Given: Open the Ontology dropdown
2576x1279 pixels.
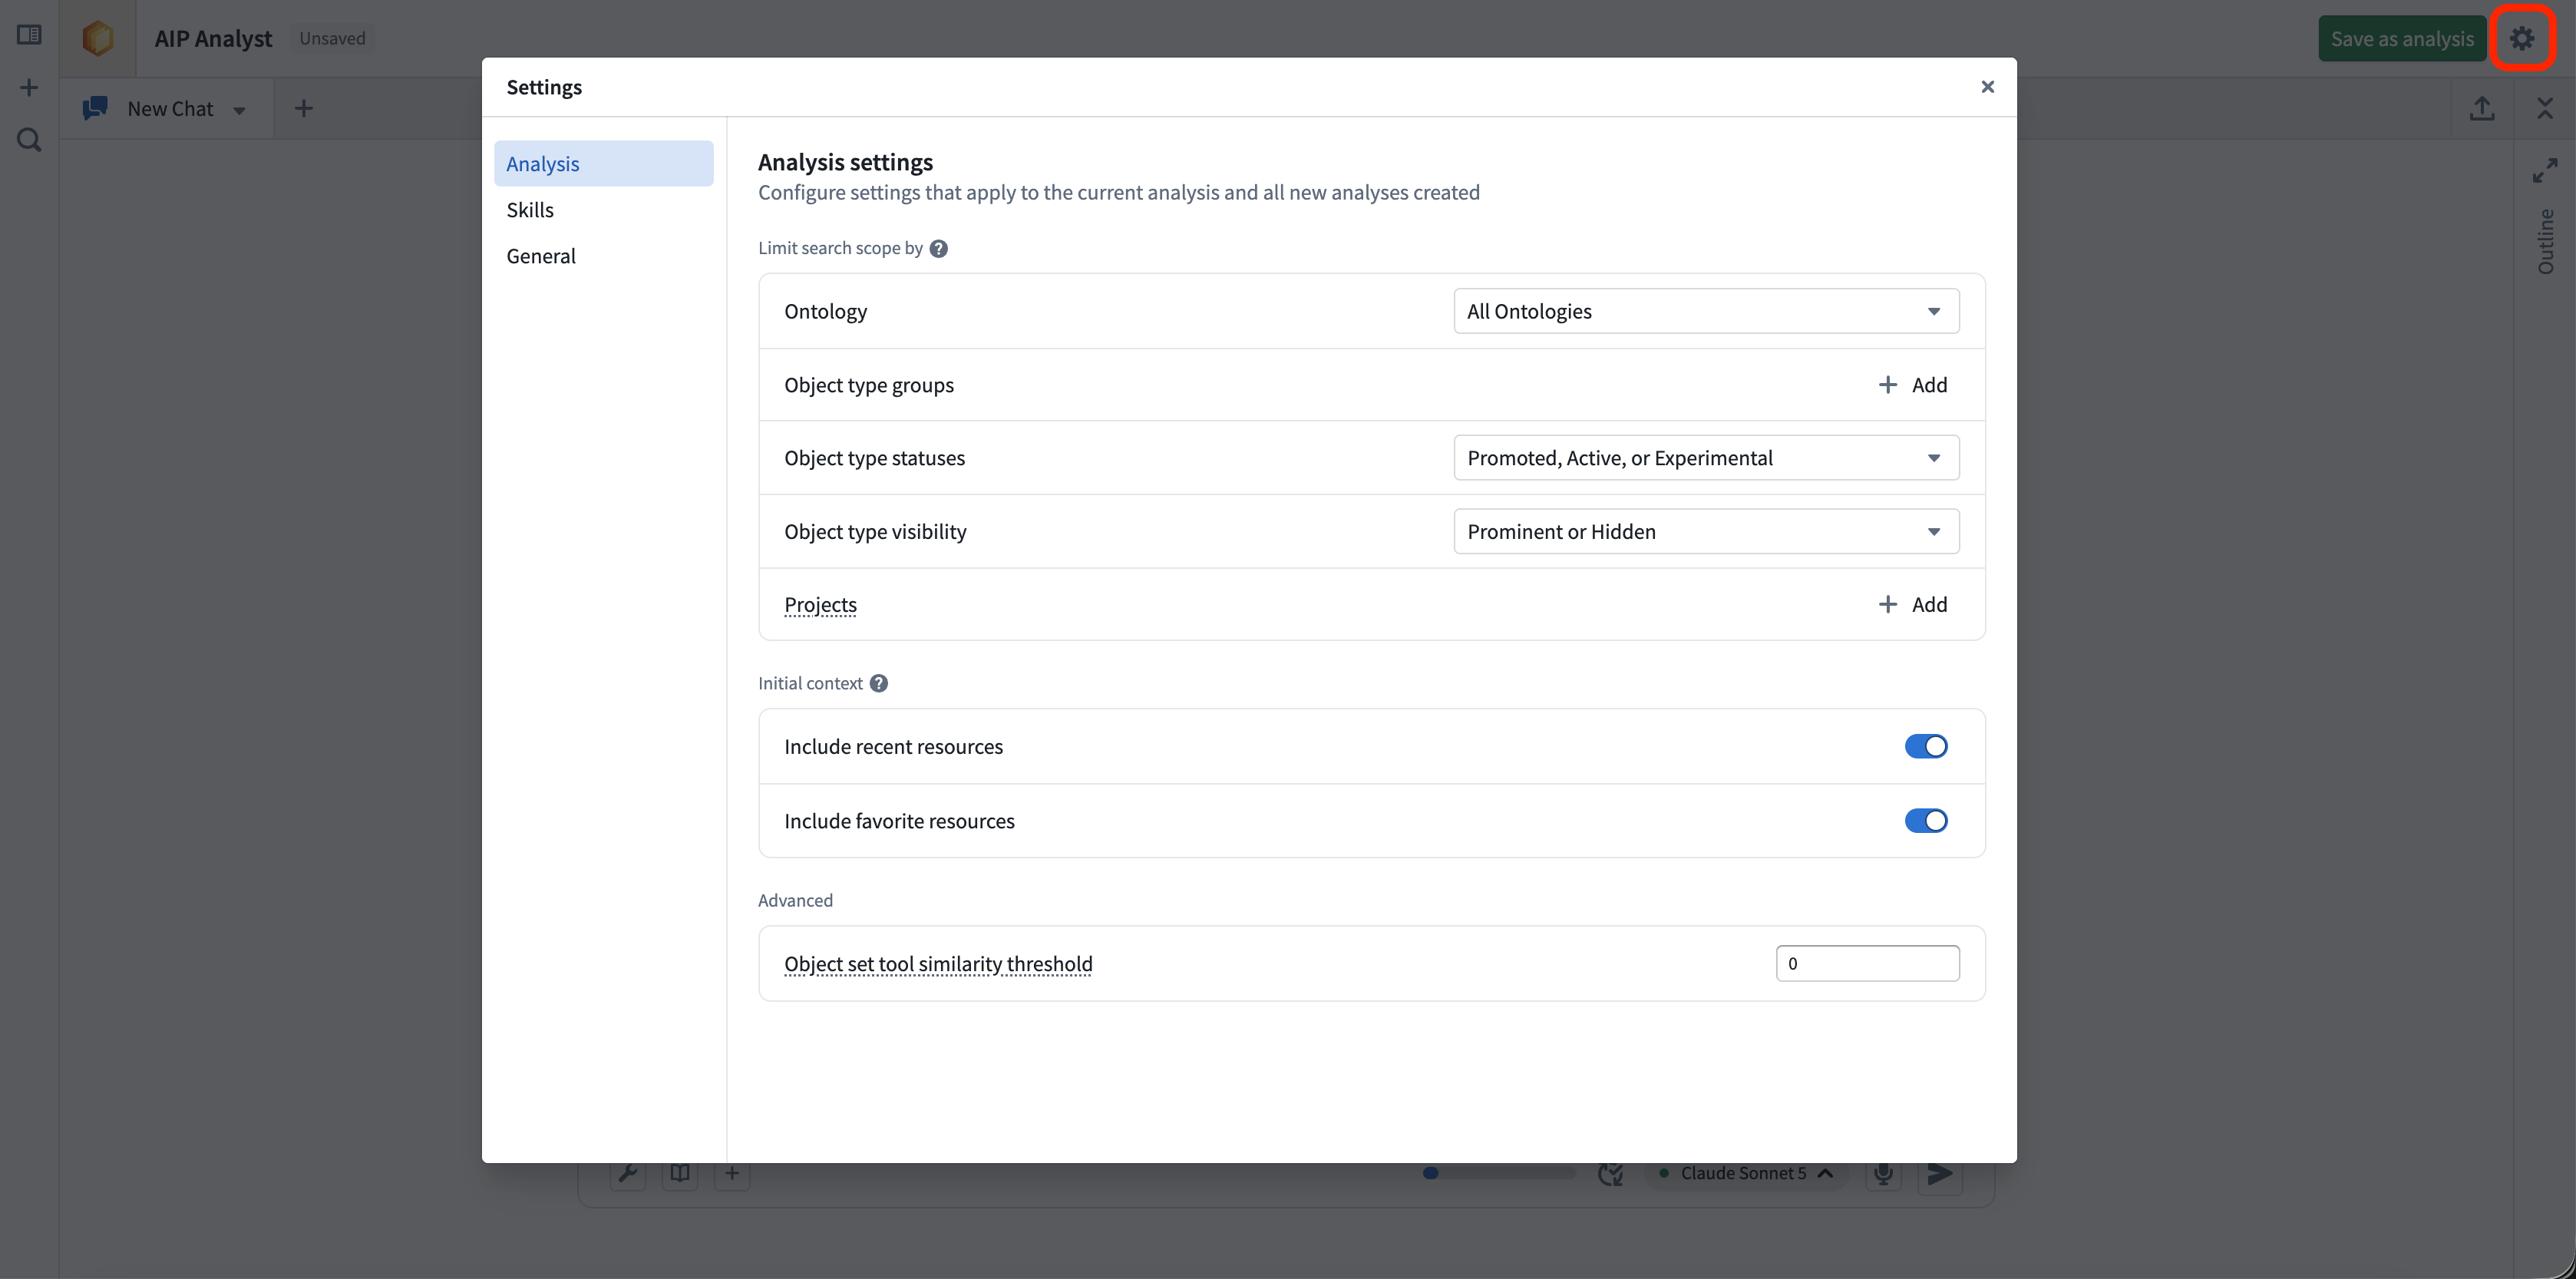Looking at the screenshot, I should [1706, 311].
